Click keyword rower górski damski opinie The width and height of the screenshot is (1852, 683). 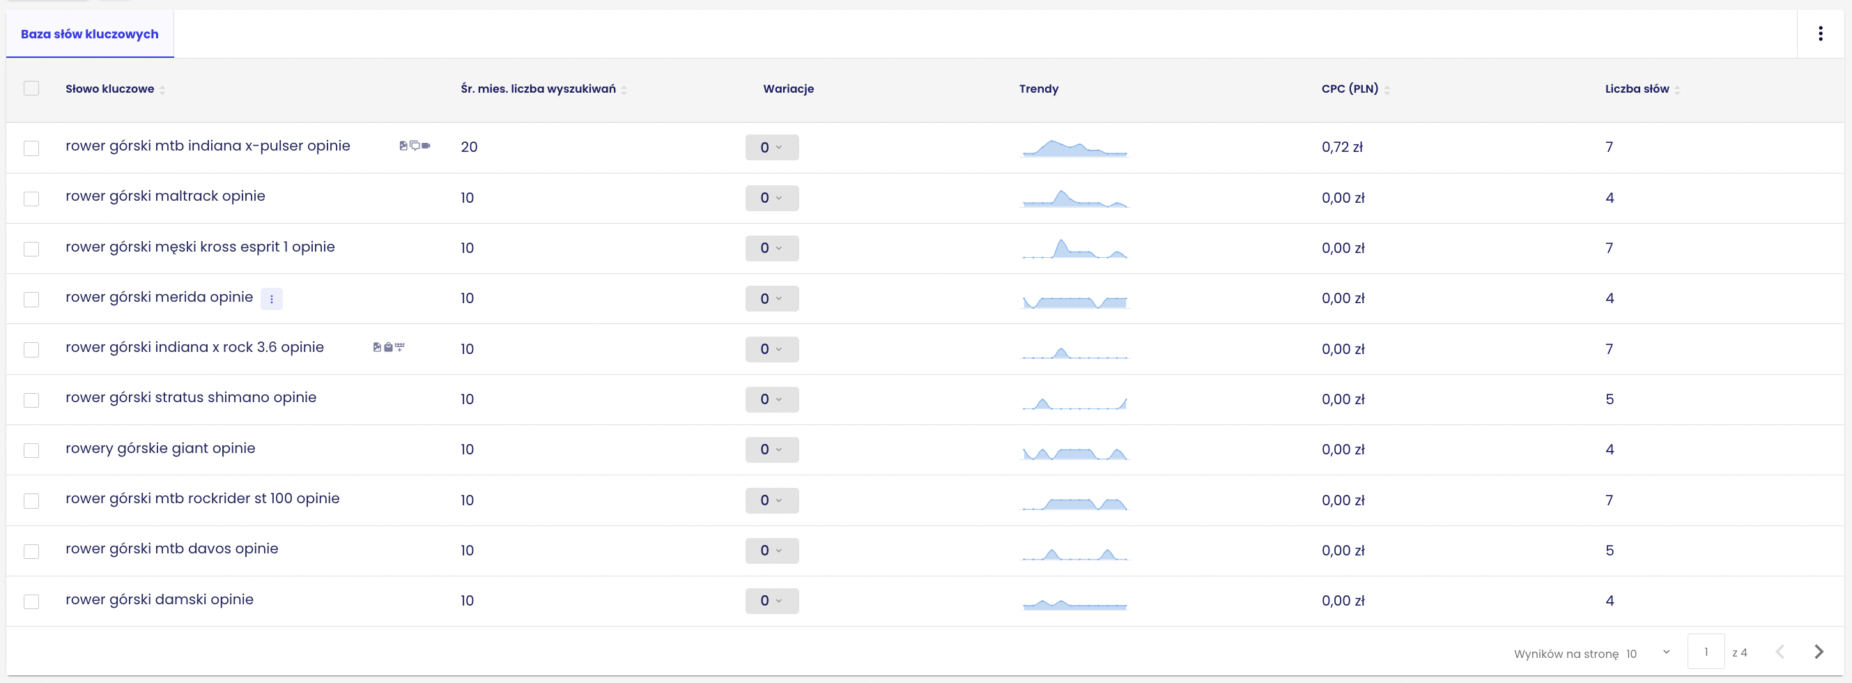coord(160,599)
